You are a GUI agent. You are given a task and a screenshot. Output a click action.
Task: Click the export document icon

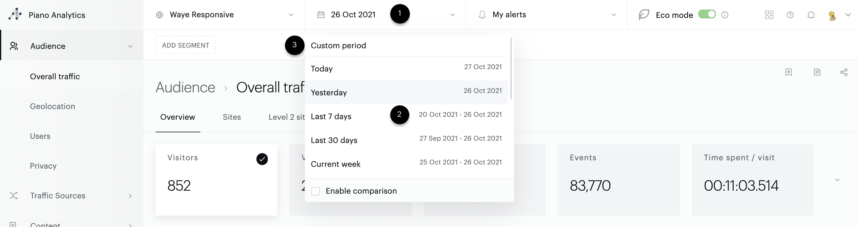click(817, 72)
